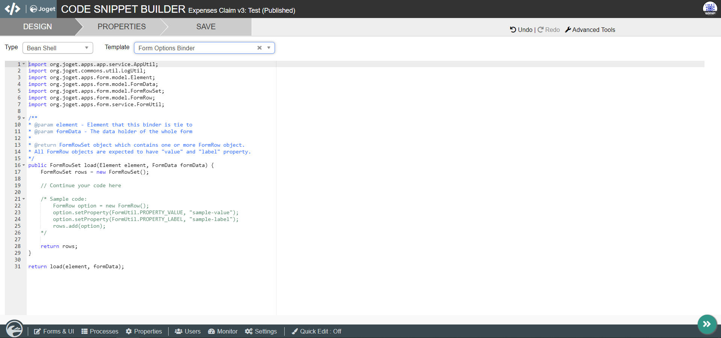
Task: Click Undo in the toolbar
Action: pos(521,30)
